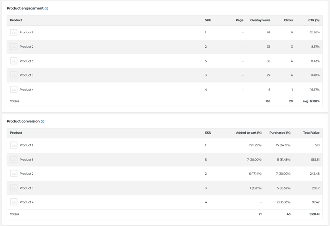Viewport: 330px width, 226px height.
Task: Click Product 5 image icon in engagement table
Action: click(14, 61)
